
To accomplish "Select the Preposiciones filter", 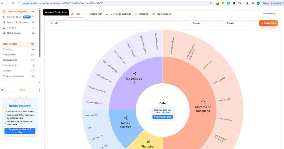I will click(19, 55).
